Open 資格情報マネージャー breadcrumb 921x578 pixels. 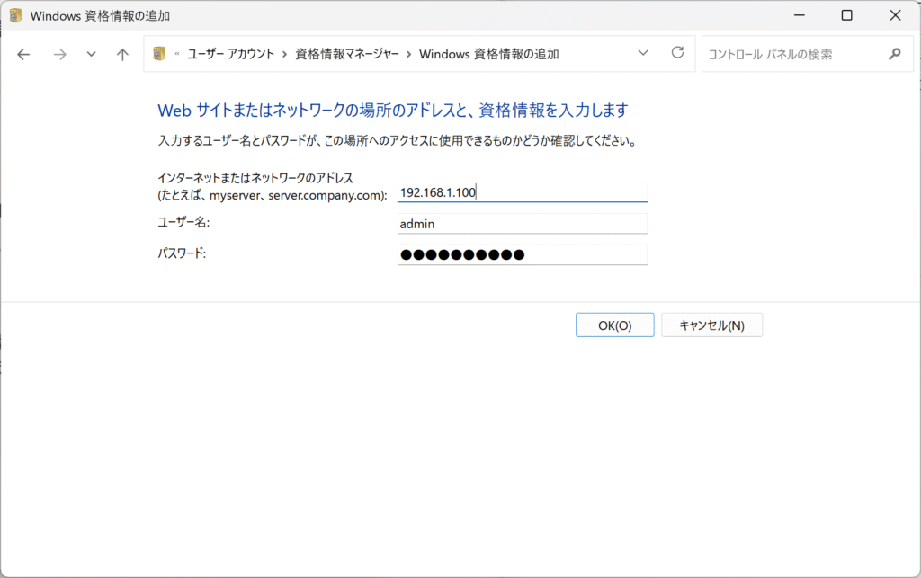[346, 54]
